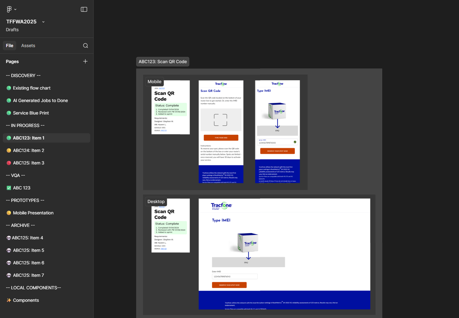This screenshot has height=318, width=459.
Task: Click the add page plus icon
Action: pos(85,61)
